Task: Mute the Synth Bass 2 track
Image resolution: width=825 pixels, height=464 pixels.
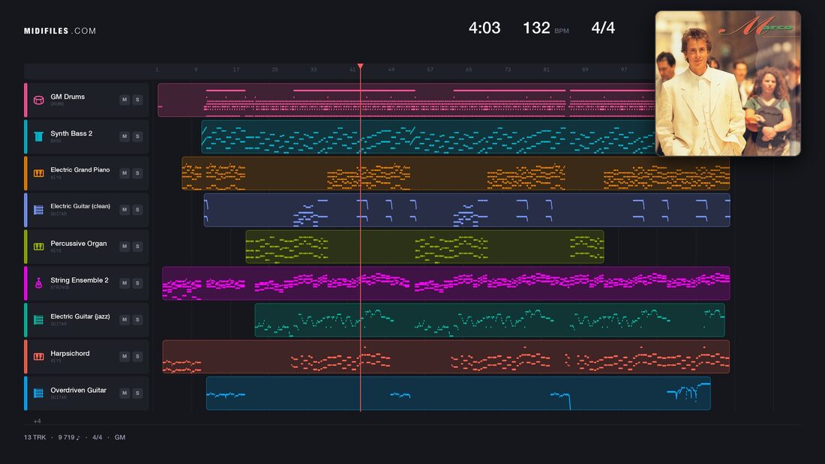Action: 124,136
